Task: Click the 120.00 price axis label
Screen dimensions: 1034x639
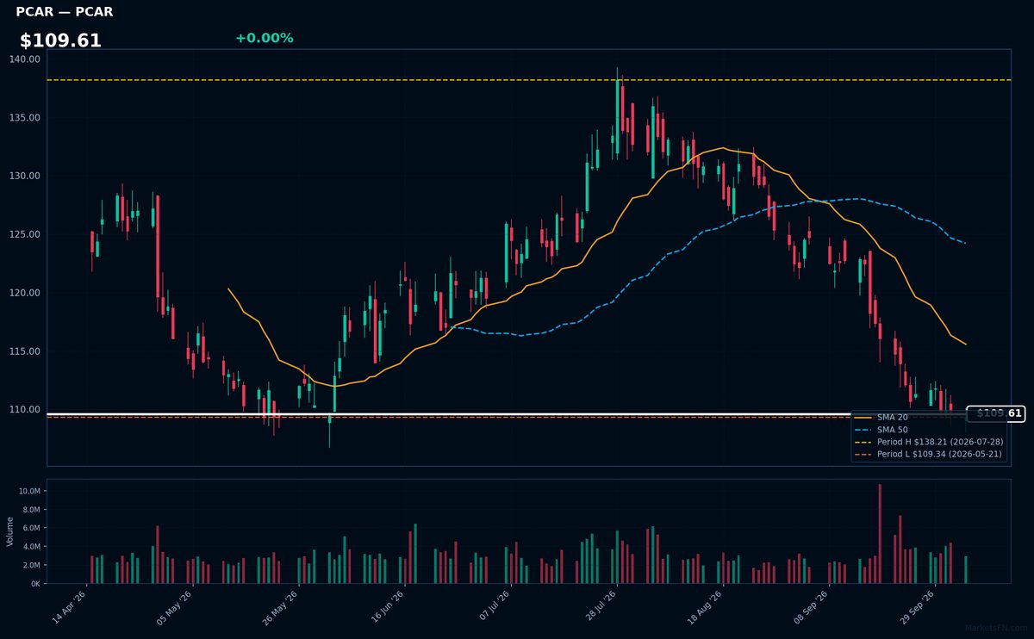Action: 26,293
